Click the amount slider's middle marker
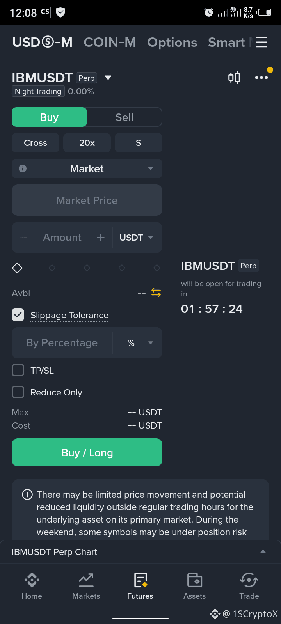This screenshot has width=281, height=624. pos(87,268)
